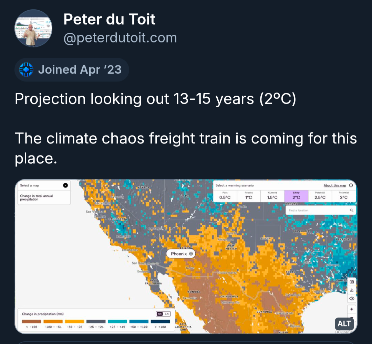This screenshot has width=372, height=344.
Task: Open the Change in total annual precipitation selector
Action: pyautogui.click(x=43, y=197)
